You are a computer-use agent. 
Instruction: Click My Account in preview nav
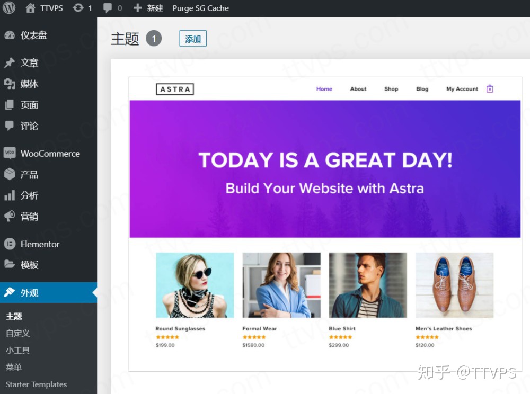(462, 89)
